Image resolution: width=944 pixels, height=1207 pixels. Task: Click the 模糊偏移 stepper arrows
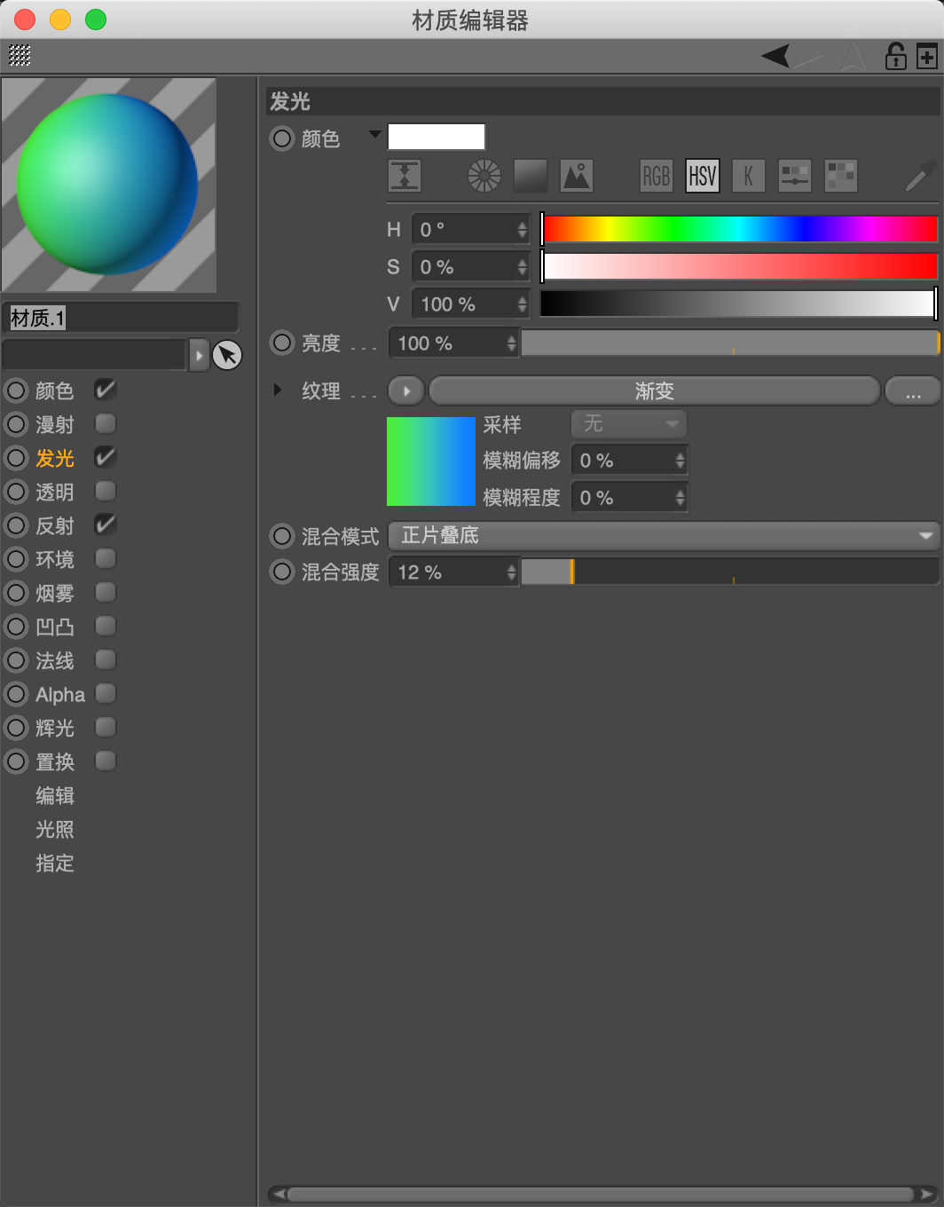tap(680, 461)
